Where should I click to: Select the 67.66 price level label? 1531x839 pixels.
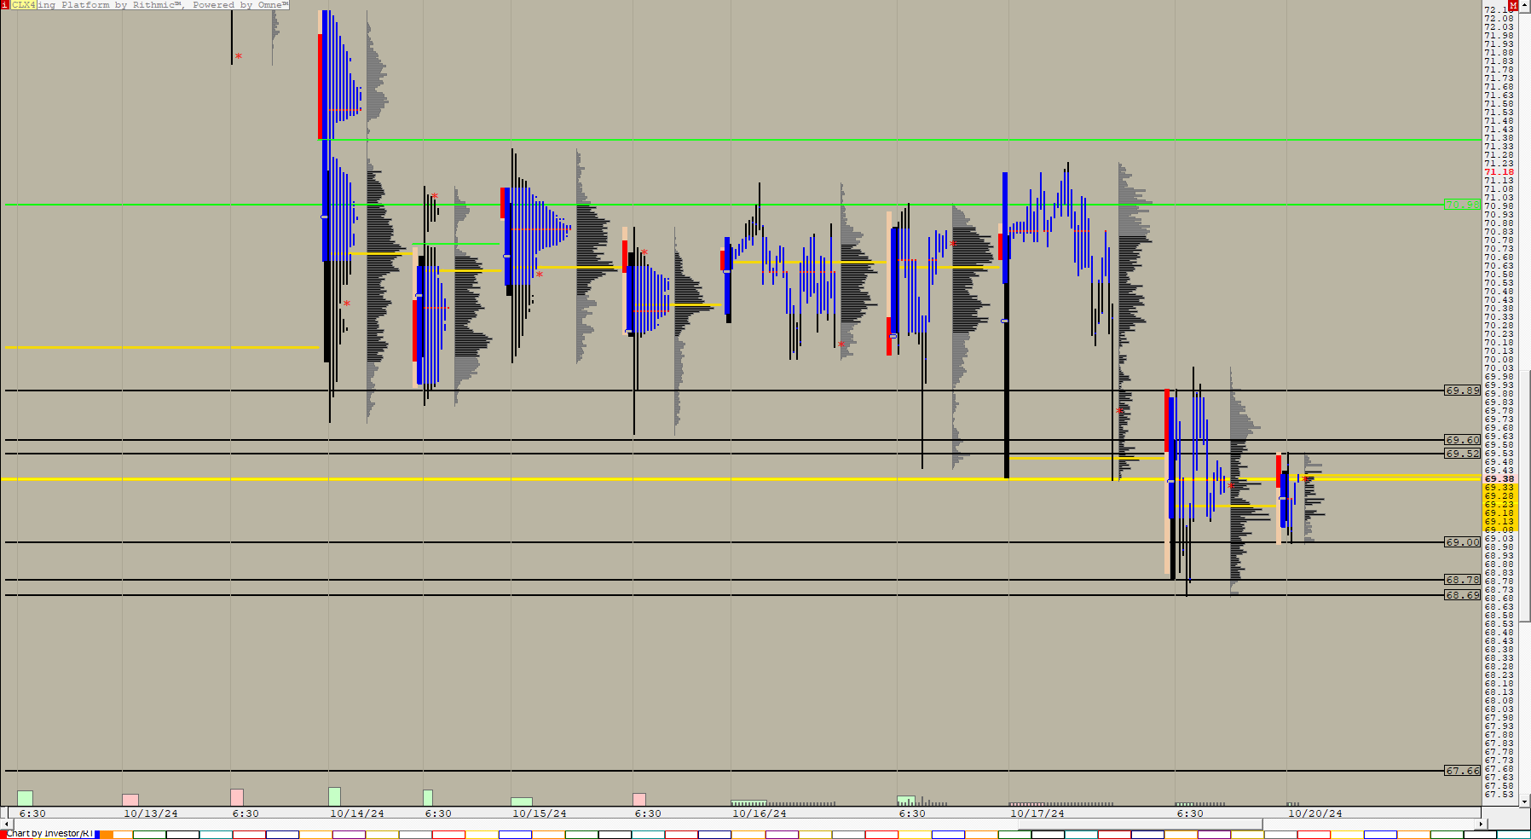tap(1462, 771)
